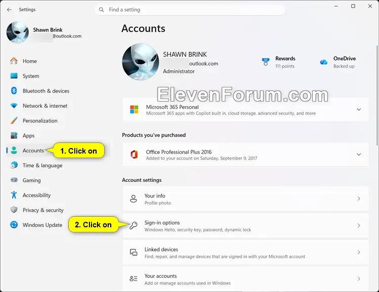Go to Bluetooth & devices
Viewport: 379px width, 292px height.
pos(46,91)
